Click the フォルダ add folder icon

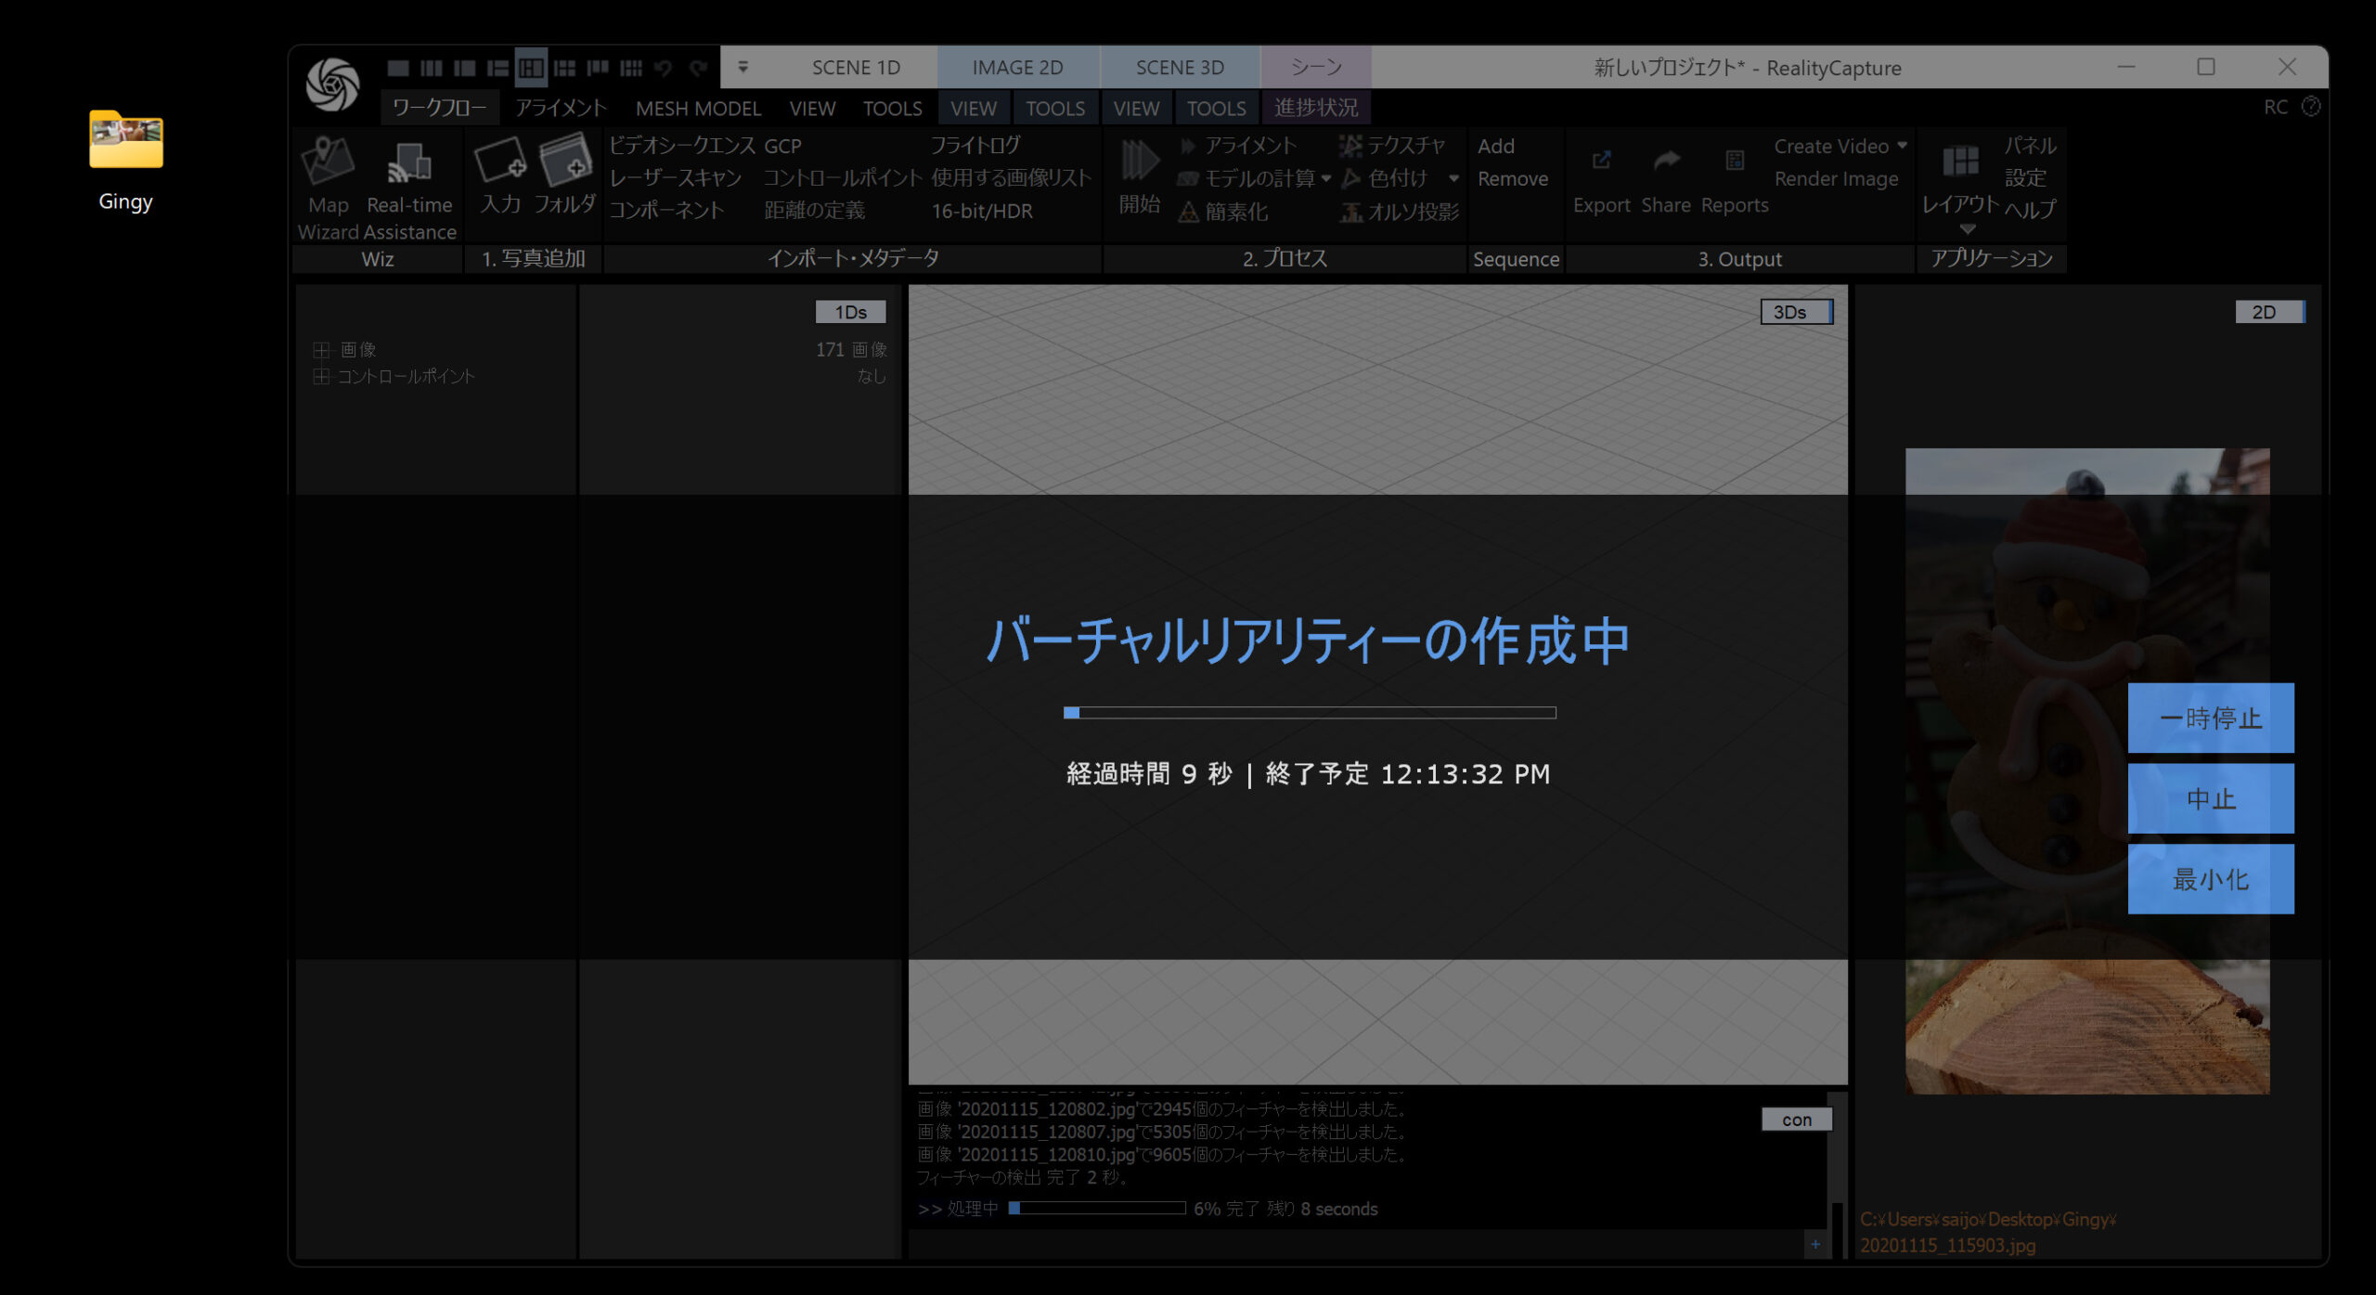click(x=565, y=162)
